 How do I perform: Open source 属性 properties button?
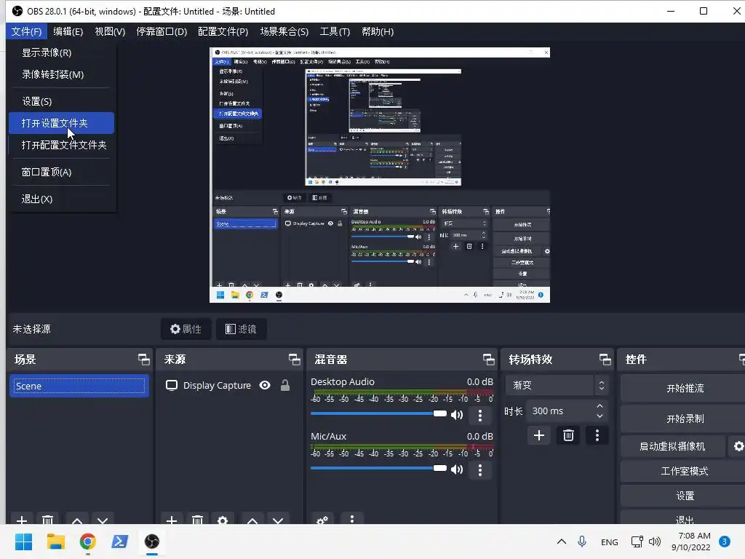click(x=186, y=329)
